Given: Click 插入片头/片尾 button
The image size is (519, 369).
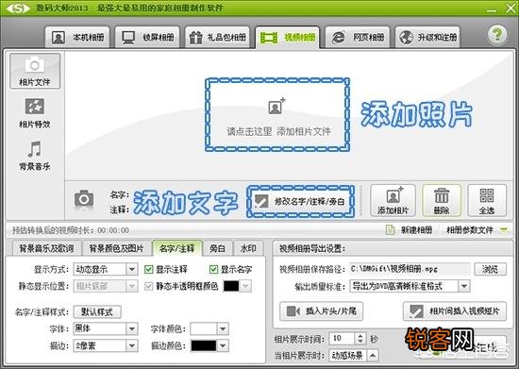Looking at the screenshot, I should 321,311.
